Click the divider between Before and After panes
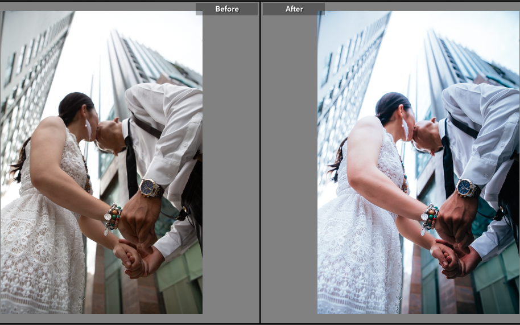The image size is (520, 325). coord(260,171)
